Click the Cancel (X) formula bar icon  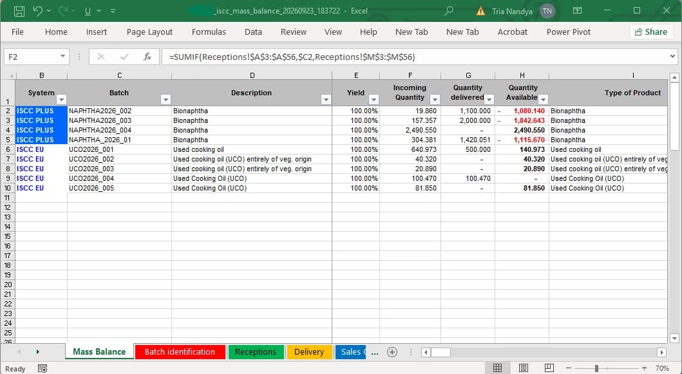pos(101,57)
